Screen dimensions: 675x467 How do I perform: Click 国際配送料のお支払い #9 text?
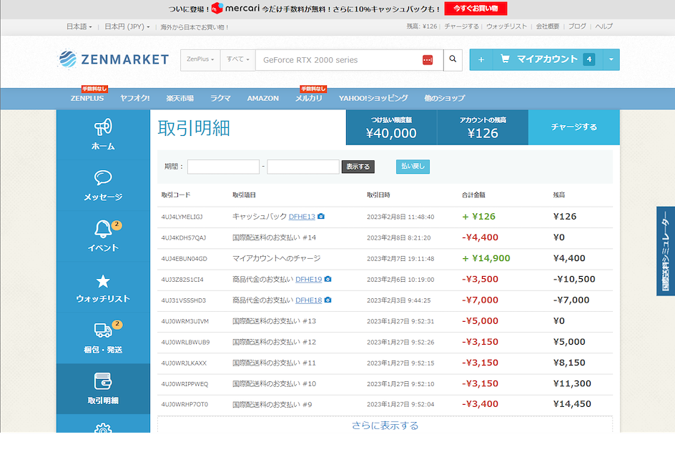point(272,405)
